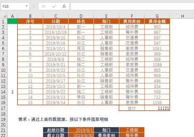Select column H header
194x137 pixels.
click(182, 16)
